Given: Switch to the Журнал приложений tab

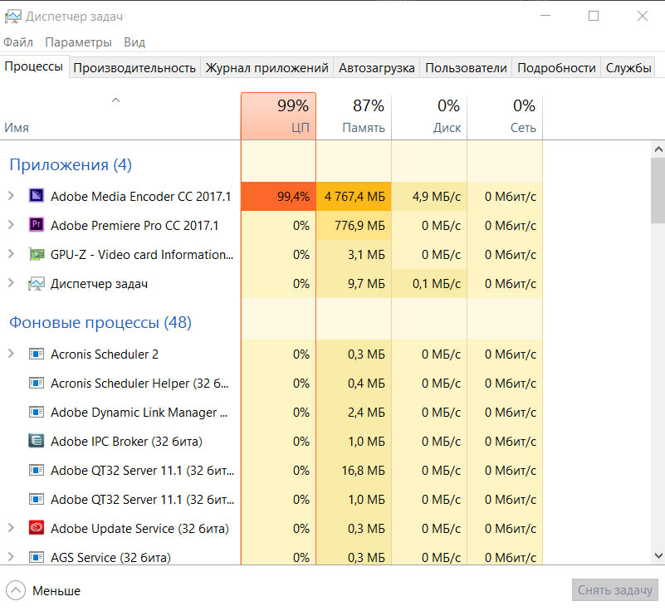Looking at the screenshot, I should [266, 68].
